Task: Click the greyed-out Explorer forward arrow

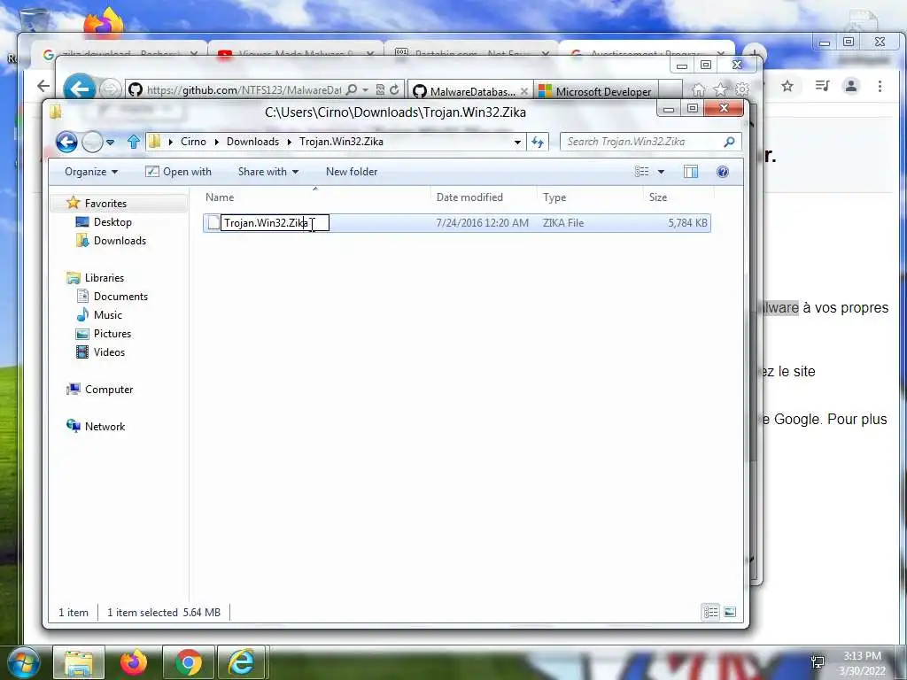Action: [x=92, y=142]
